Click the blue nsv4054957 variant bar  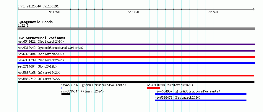coord(201,94)
